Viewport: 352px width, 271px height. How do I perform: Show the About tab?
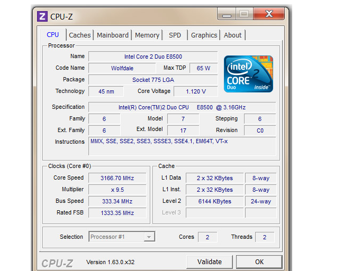click(232, 35)
